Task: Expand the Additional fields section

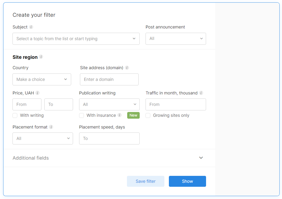Action: tap(109, 158)
